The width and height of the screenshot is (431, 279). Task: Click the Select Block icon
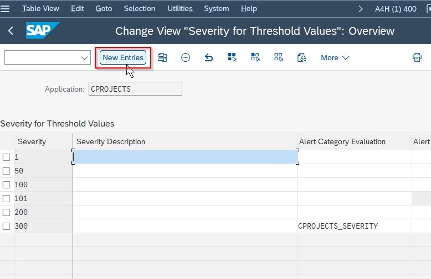coord(255,57)
